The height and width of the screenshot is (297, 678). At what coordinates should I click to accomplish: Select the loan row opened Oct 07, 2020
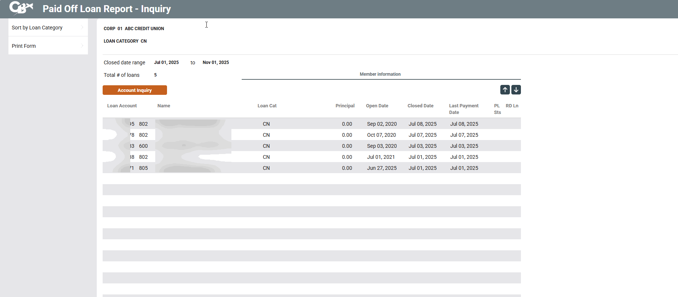[311, 135]
